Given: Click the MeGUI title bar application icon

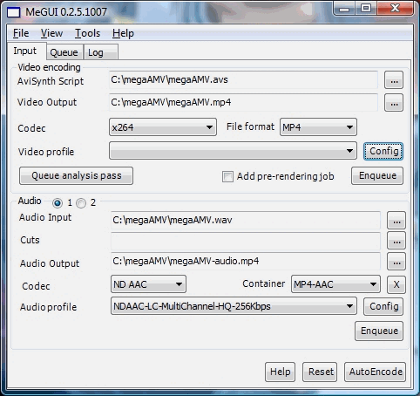Looking at the screenshot, I should coord(14,12).
